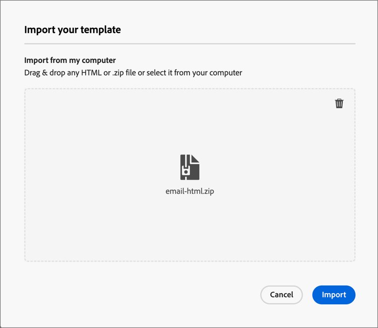
Task: Click the drag & drop instruction text
Action: point(133,73)
